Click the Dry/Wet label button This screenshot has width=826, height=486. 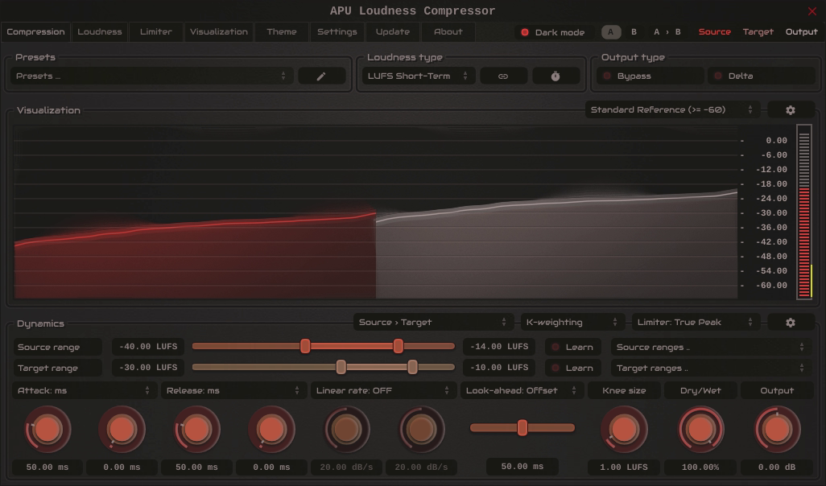coord(700,391)
